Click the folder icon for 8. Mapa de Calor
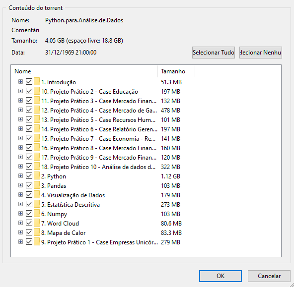Viewport: 294px width, 287px height. [37, 232]
